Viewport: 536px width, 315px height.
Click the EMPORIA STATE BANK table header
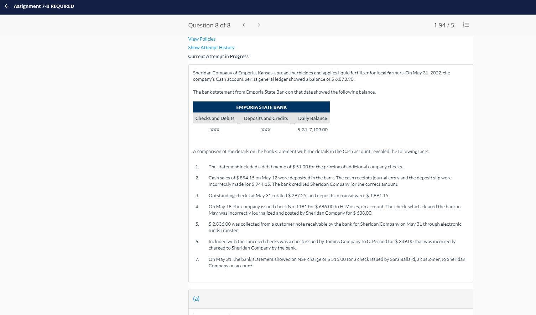(261, 107)
